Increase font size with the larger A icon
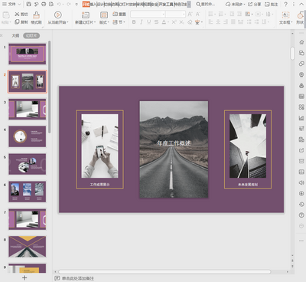Screen dimensions: 306x282 (190, 14)
